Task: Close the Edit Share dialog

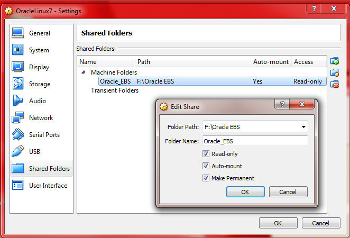Action: point(302,104)
